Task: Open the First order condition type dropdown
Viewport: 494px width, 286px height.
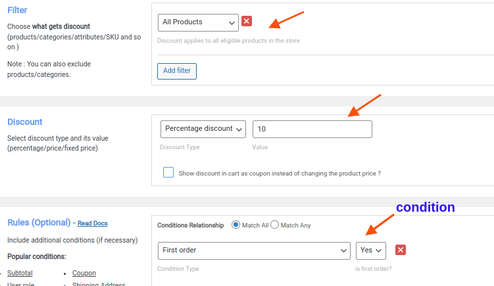Action: point(254,250)
